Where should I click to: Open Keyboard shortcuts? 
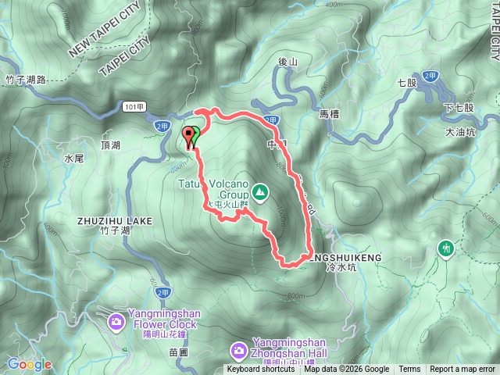[261, 370]
